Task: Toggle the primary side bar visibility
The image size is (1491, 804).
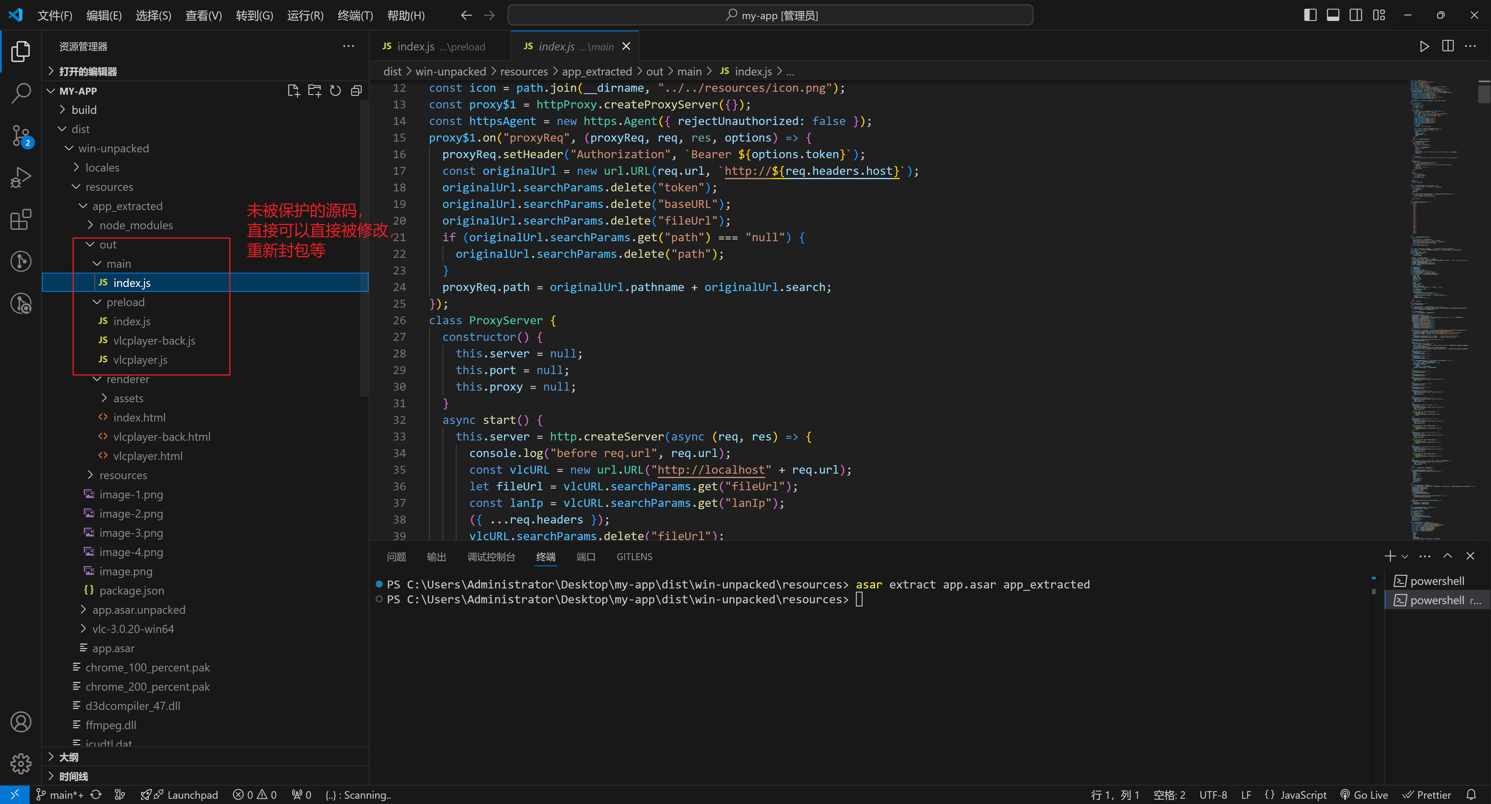Action: (x=1310, y=15)
